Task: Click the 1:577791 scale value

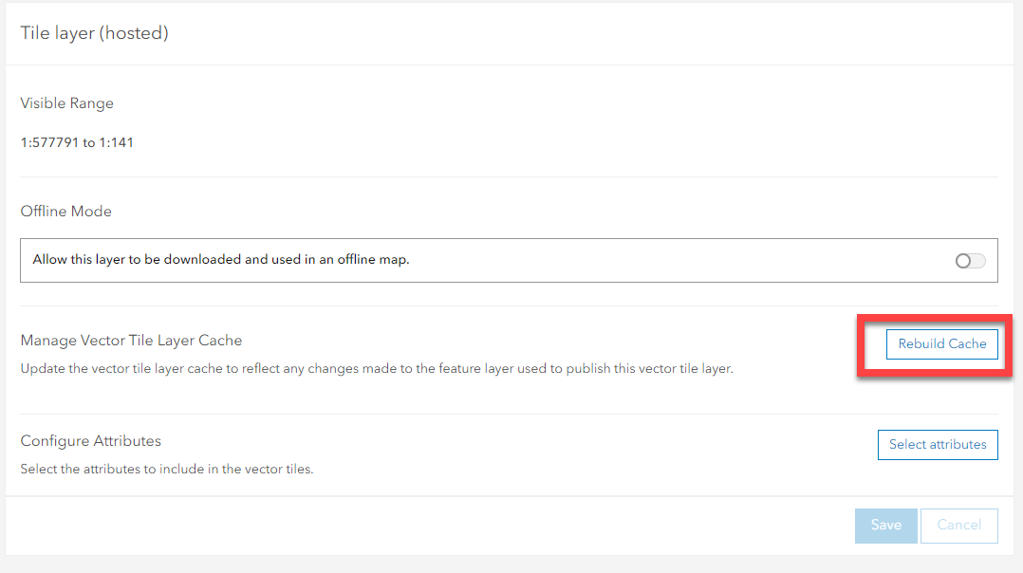Action: tap(49, 143)
